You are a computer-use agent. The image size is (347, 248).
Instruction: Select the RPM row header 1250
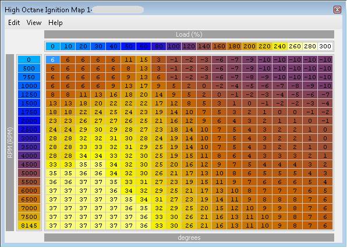[x=29, y=94]
